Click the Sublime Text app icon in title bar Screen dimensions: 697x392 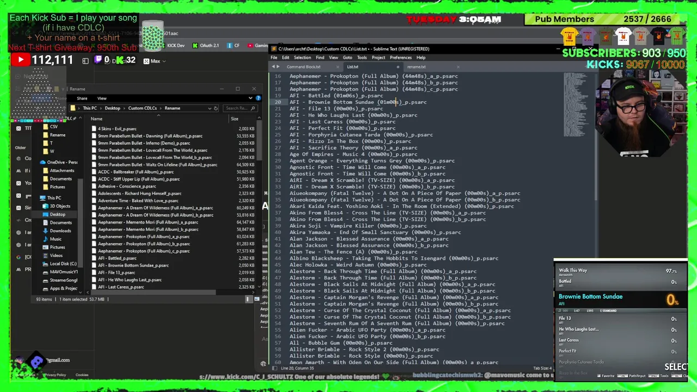pos(274,49)
